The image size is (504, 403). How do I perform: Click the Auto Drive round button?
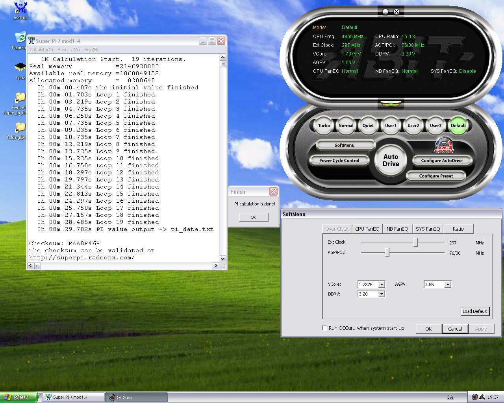391,160
